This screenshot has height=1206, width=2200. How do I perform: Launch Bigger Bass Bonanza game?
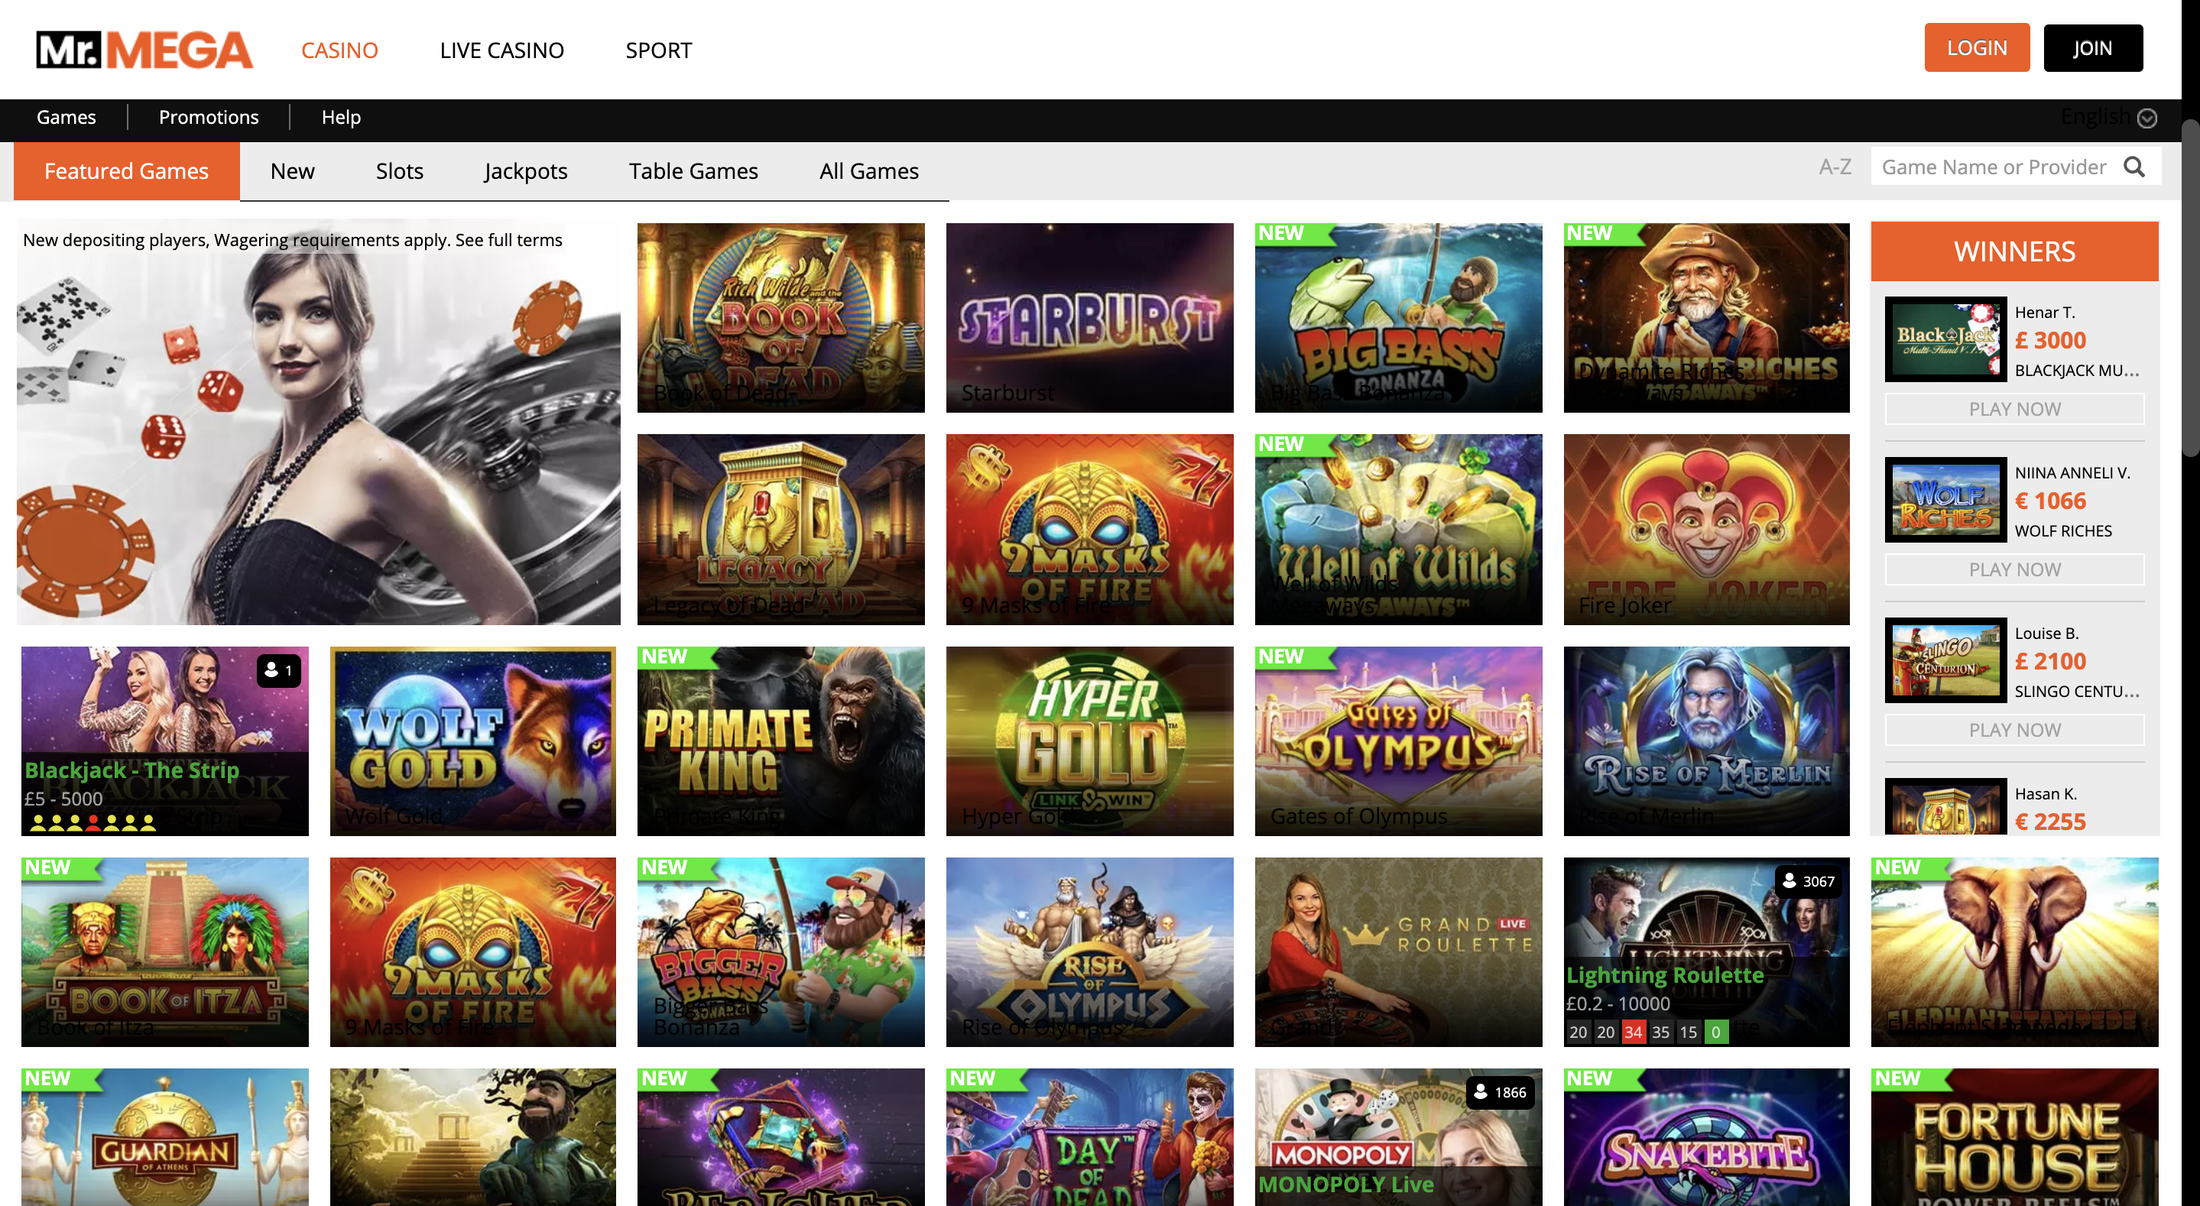click(780, 952)
